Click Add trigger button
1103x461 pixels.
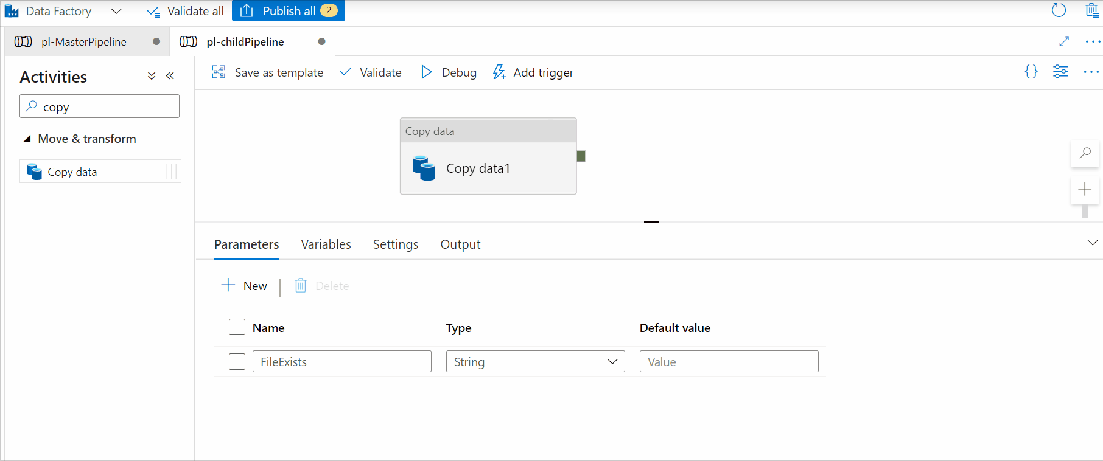[533, 72]
